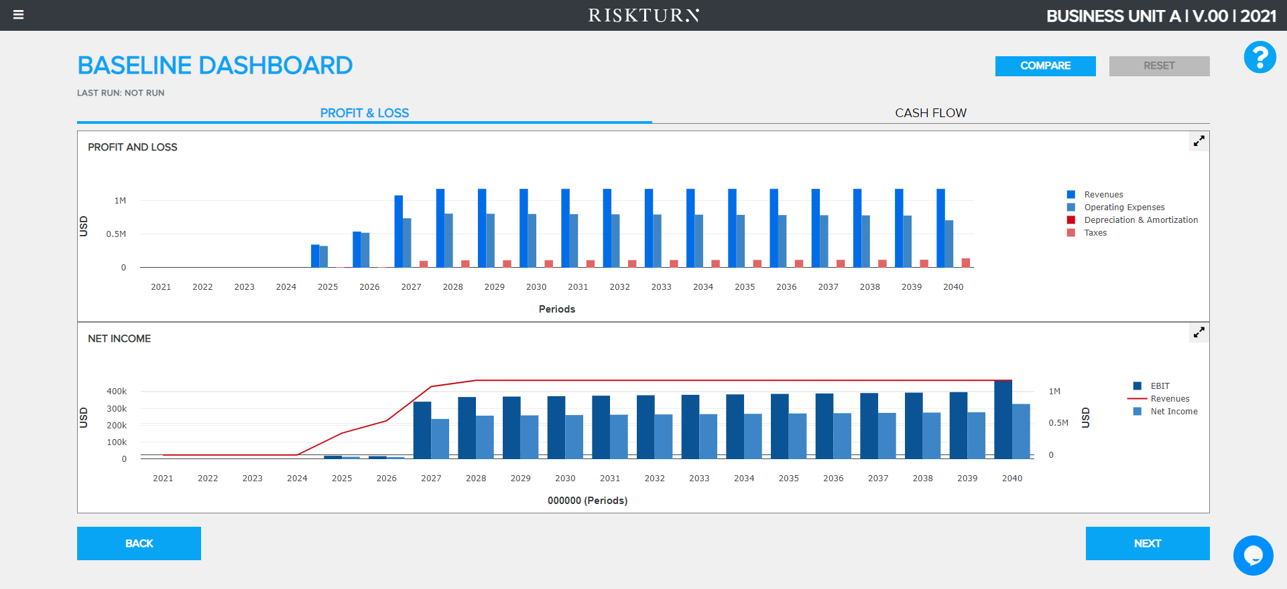Click the Baseline Dashboard title

click(215, 66)
